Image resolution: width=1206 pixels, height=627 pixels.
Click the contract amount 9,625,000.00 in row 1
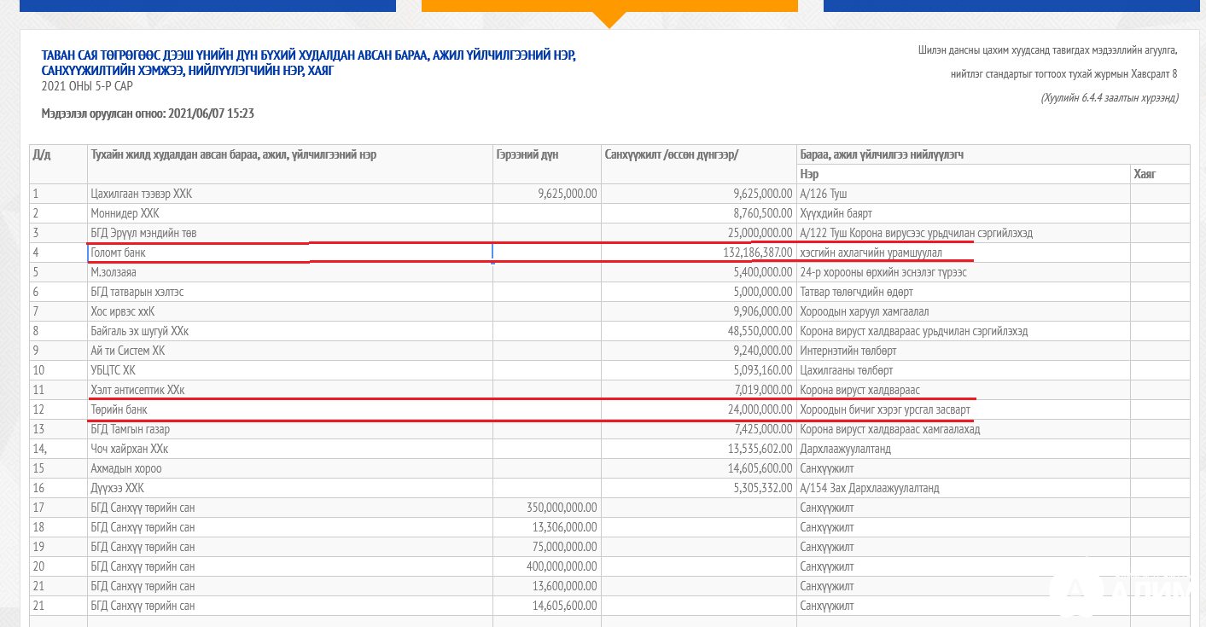coord(568,194)
